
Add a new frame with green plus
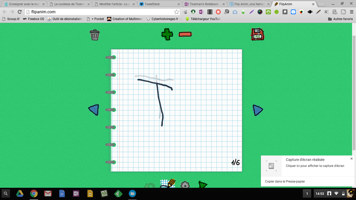point(167,34)
